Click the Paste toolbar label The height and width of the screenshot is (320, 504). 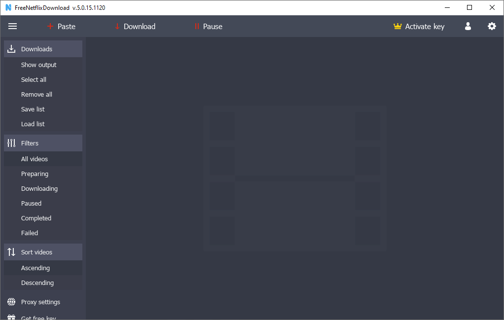[x=67, y=26]
